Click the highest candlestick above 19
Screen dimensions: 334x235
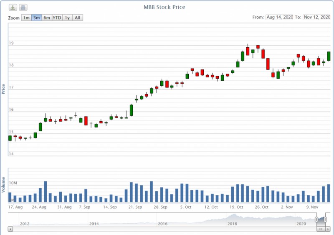(x=248, y=51)
